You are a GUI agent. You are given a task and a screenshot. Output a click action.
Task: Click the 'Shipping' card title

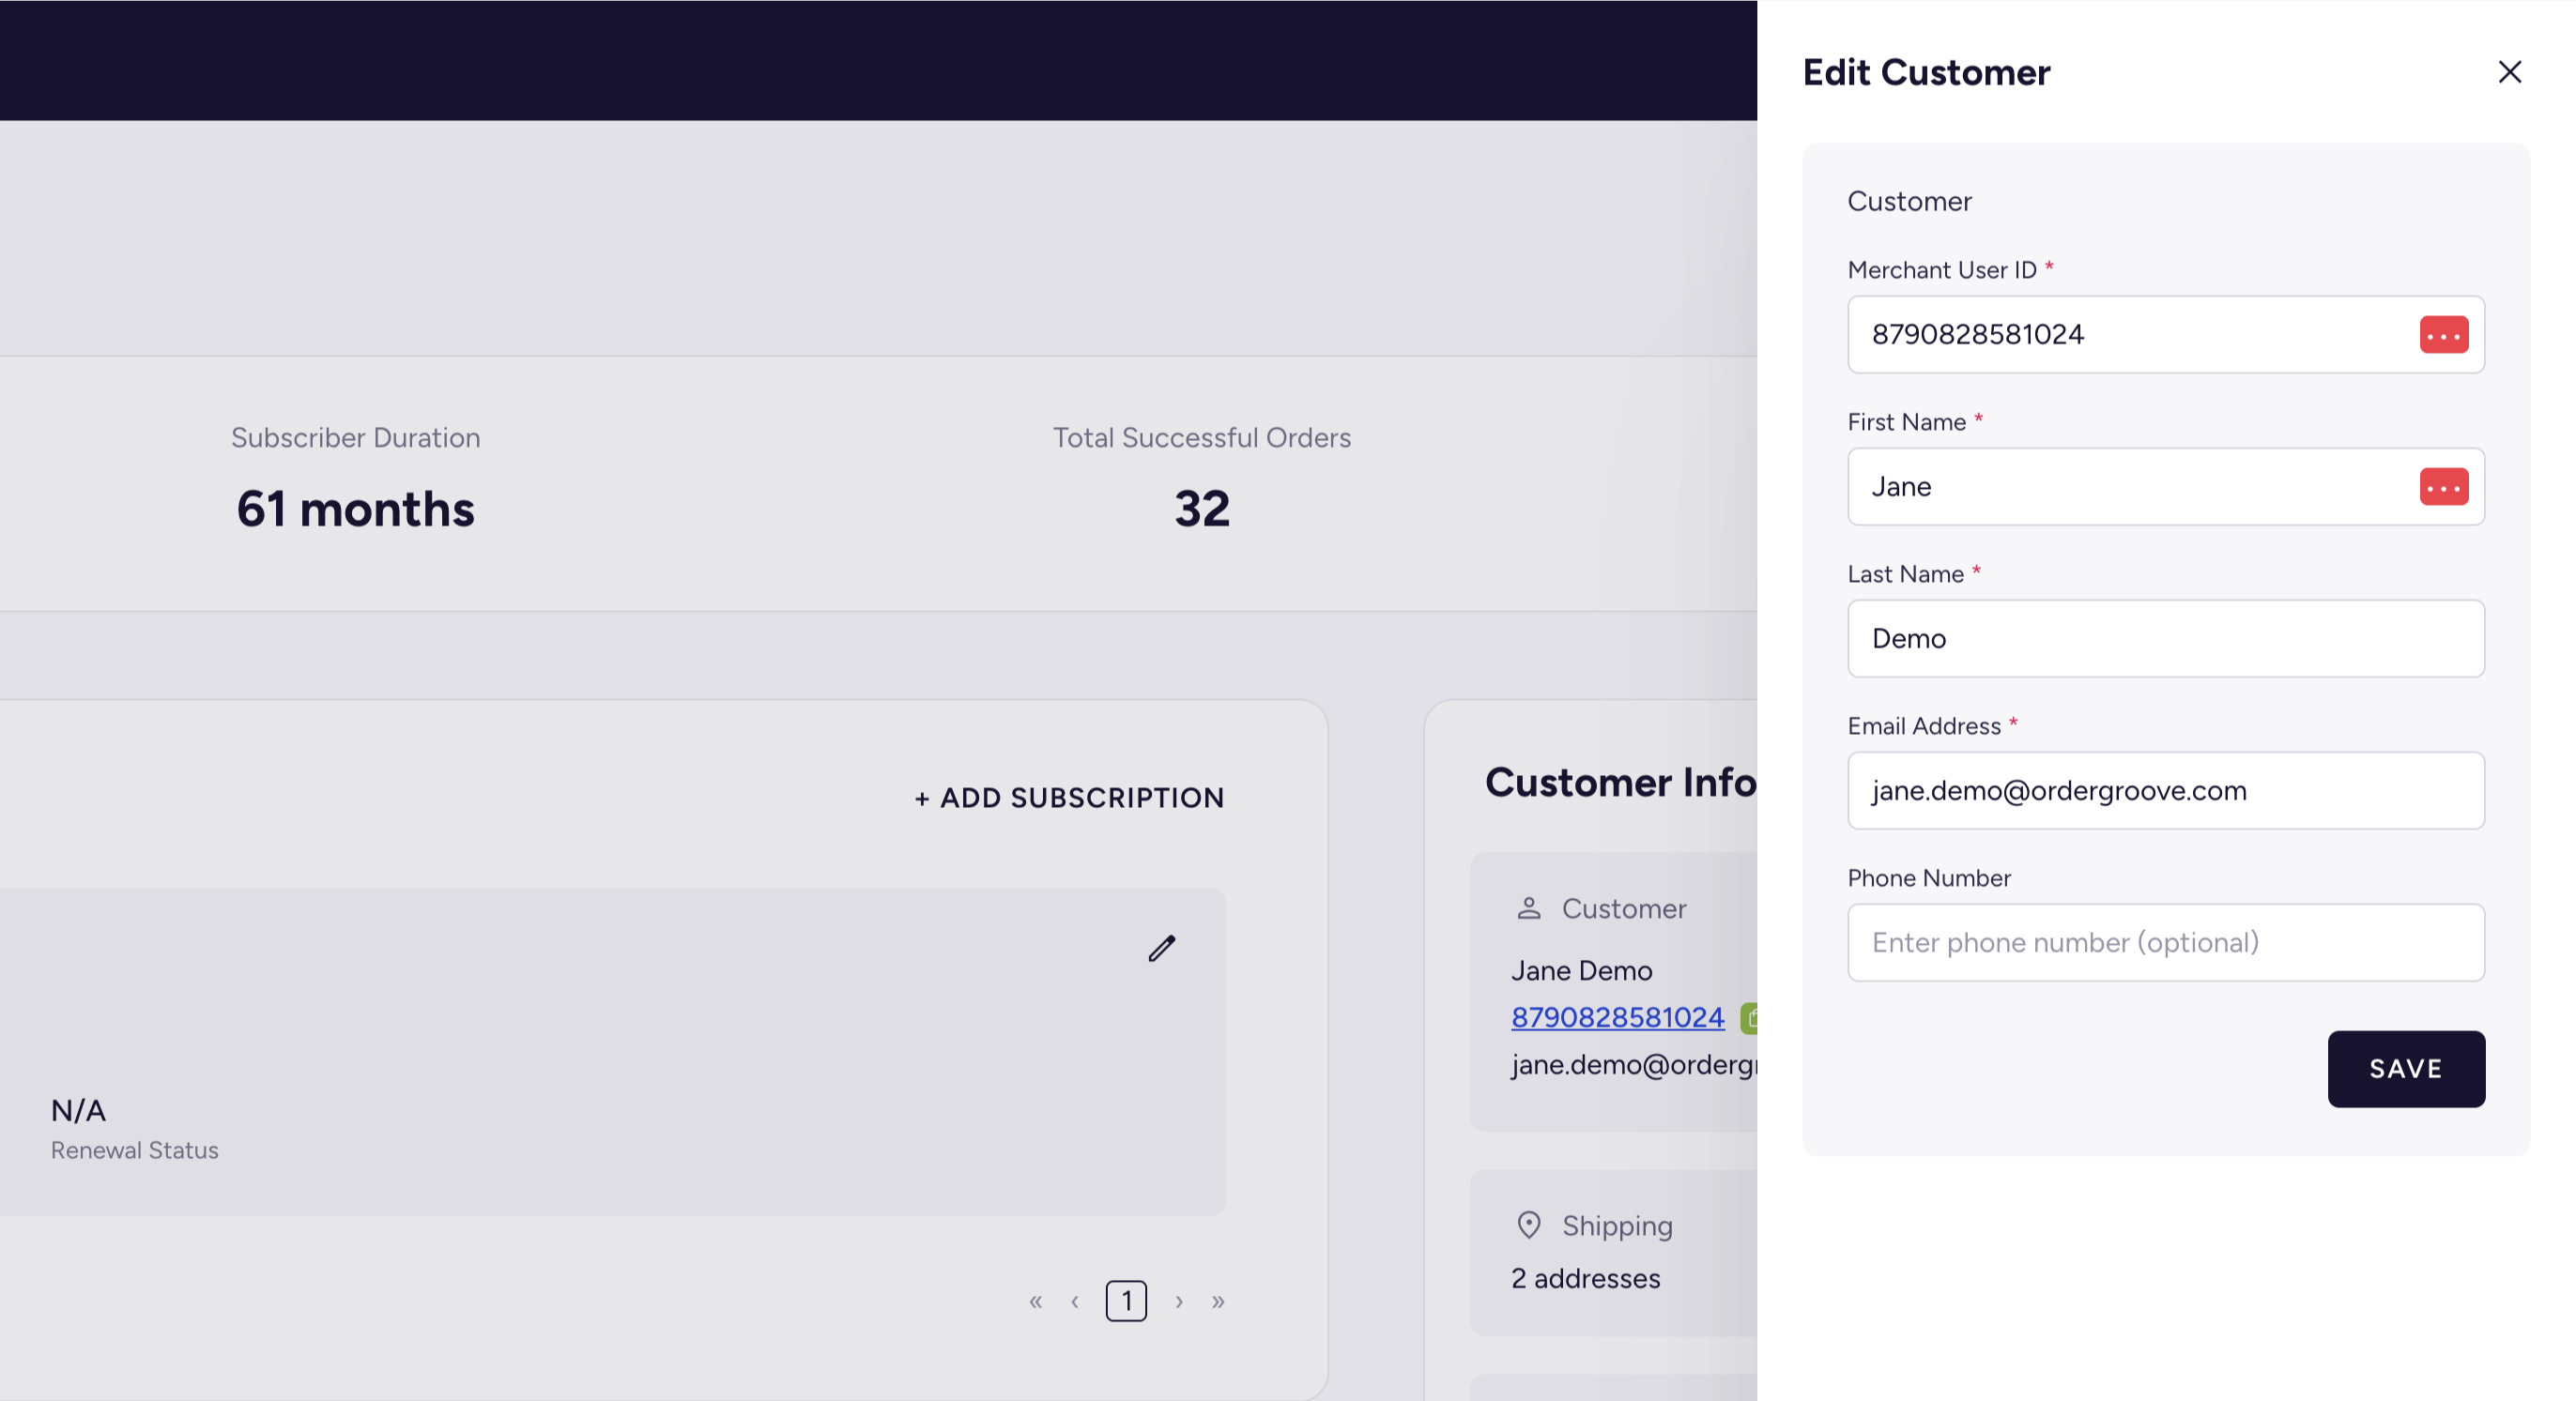click(1617, 1226)
